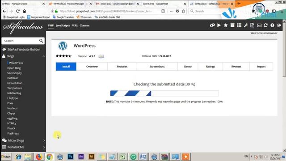Open the cPanel control panel icon
The width and height of the screenshot is (286, 161).
pos(212,25)
